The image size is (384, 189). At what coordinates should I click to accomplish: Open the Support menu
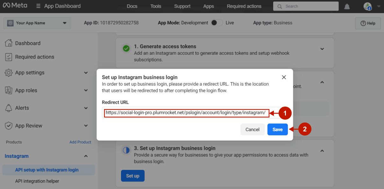(x=182, y=6)
